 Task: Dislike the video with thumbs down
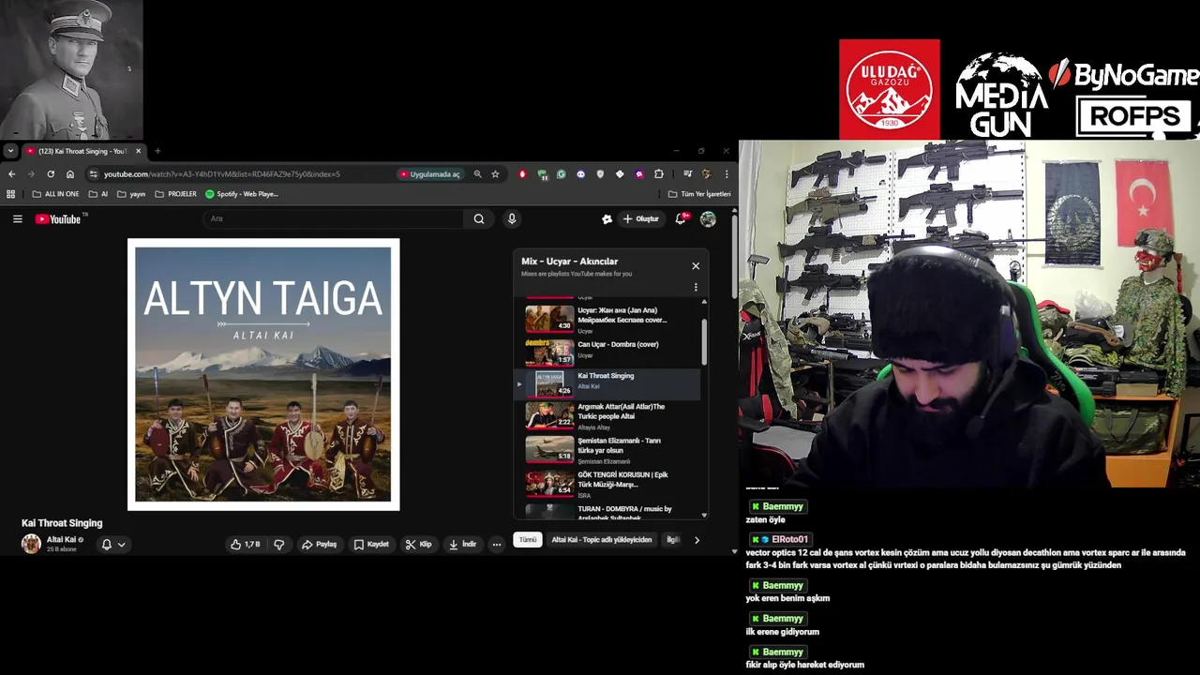[279, 544]
